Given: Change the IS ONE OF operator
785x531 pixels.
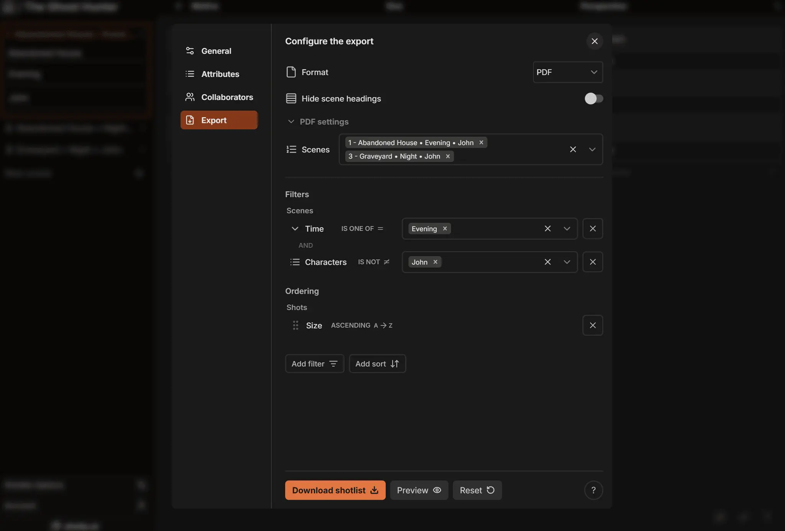Looking at the screenshot, I should (362, 229).
